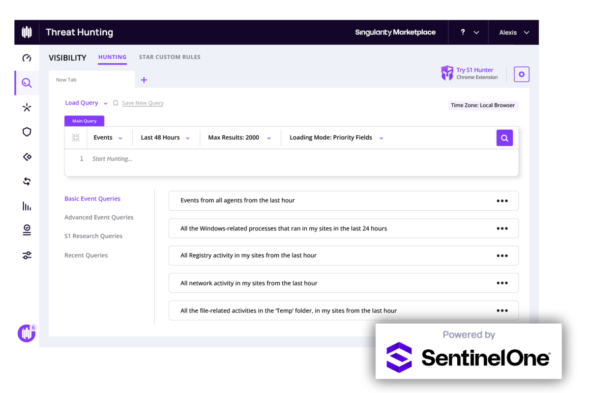Click the Save New Query link
This screenshot has width=590, height=393.
[143, 103]
